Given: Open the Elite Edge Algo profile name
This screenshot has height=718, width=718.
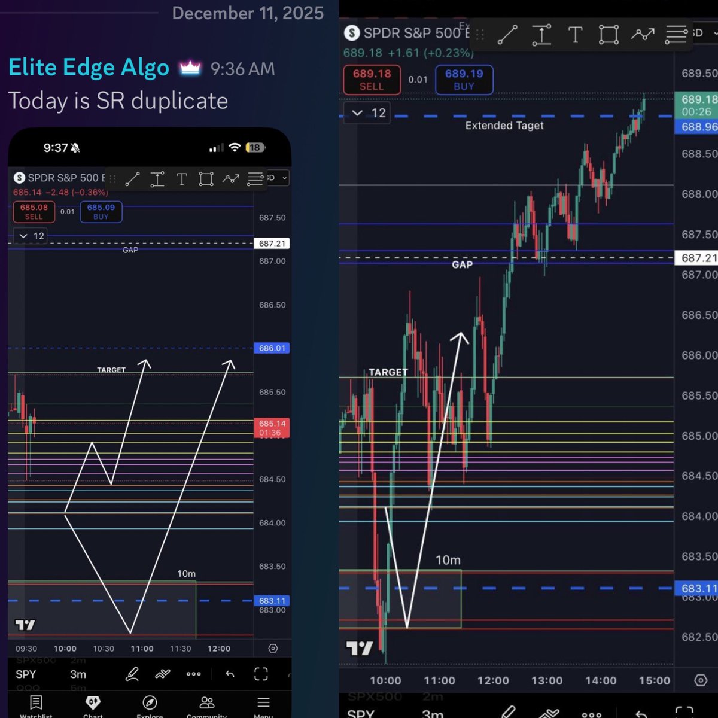Looking at the screenshot, I should pyautogui.click(x=89, y=68).
